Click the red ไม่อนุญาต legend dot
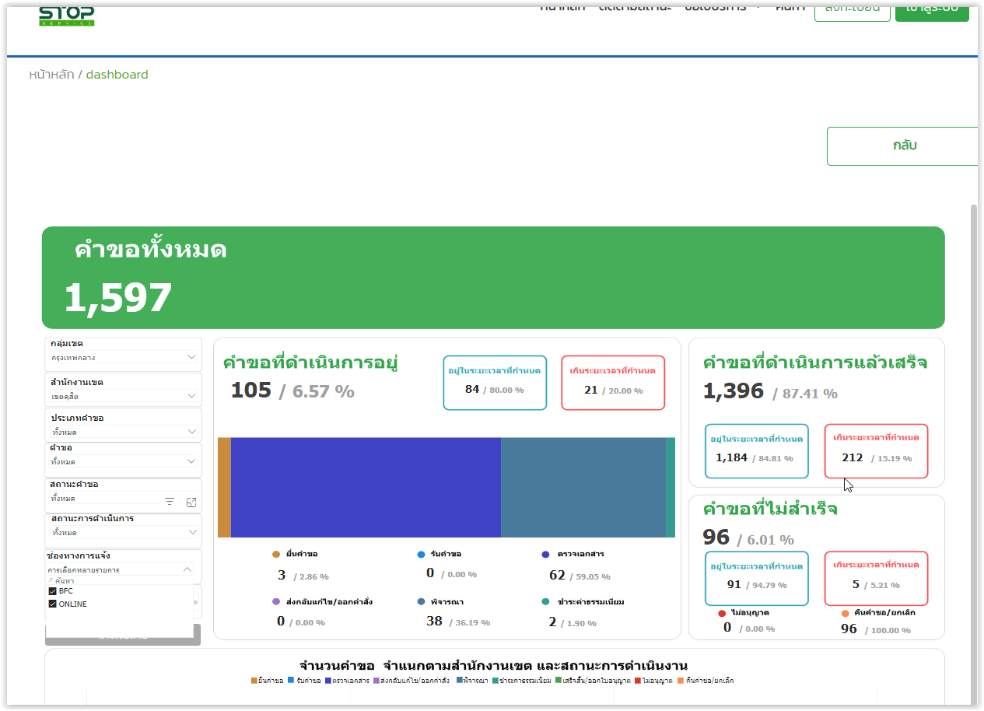 click(x=722, y=613)
